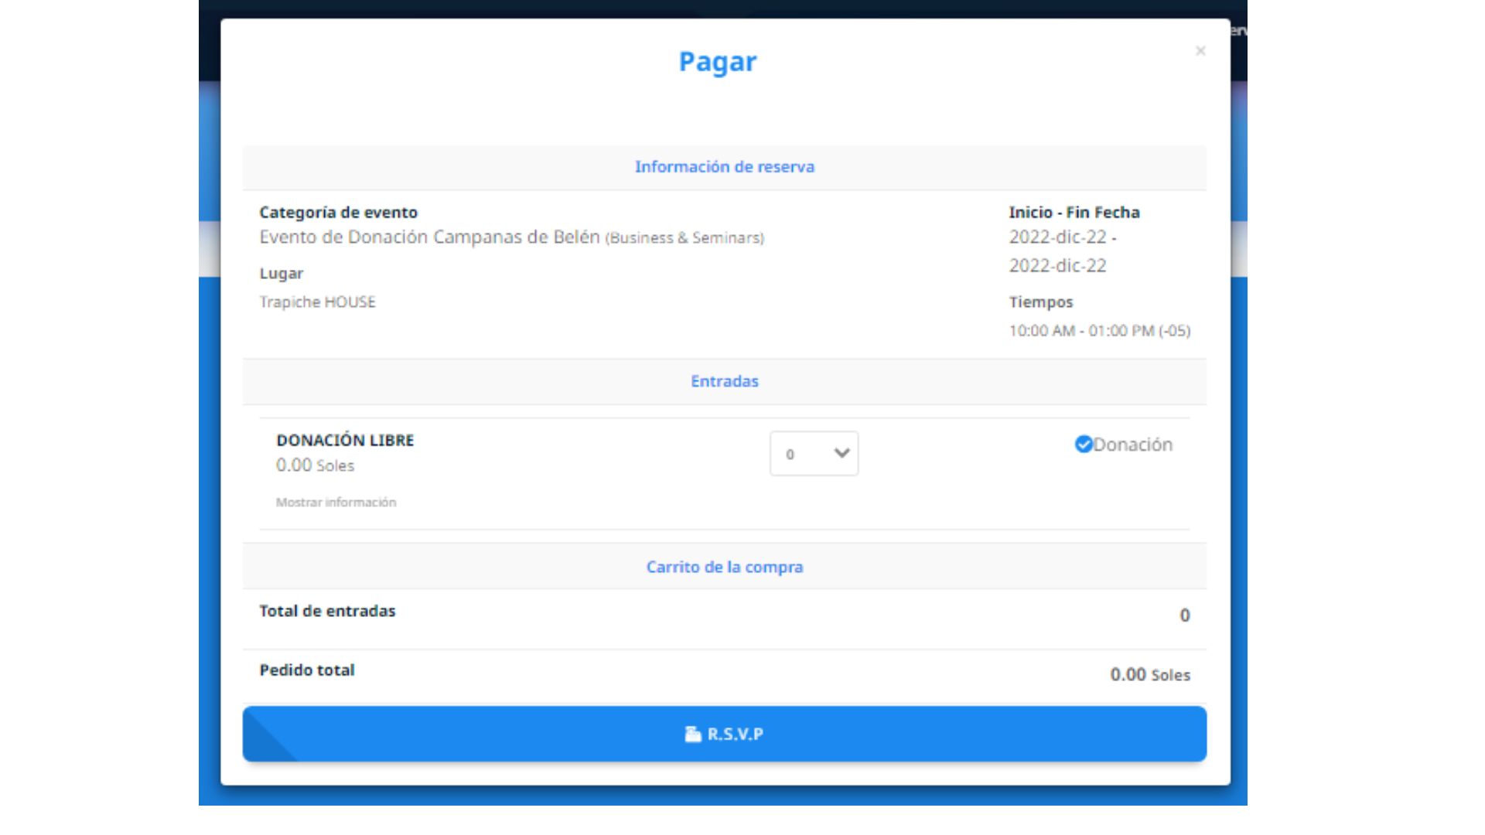The width and height of the screenshot is (1485, 835).
Task: Toggle the donation checkmark next to Donación
Action: (1083, 444)
